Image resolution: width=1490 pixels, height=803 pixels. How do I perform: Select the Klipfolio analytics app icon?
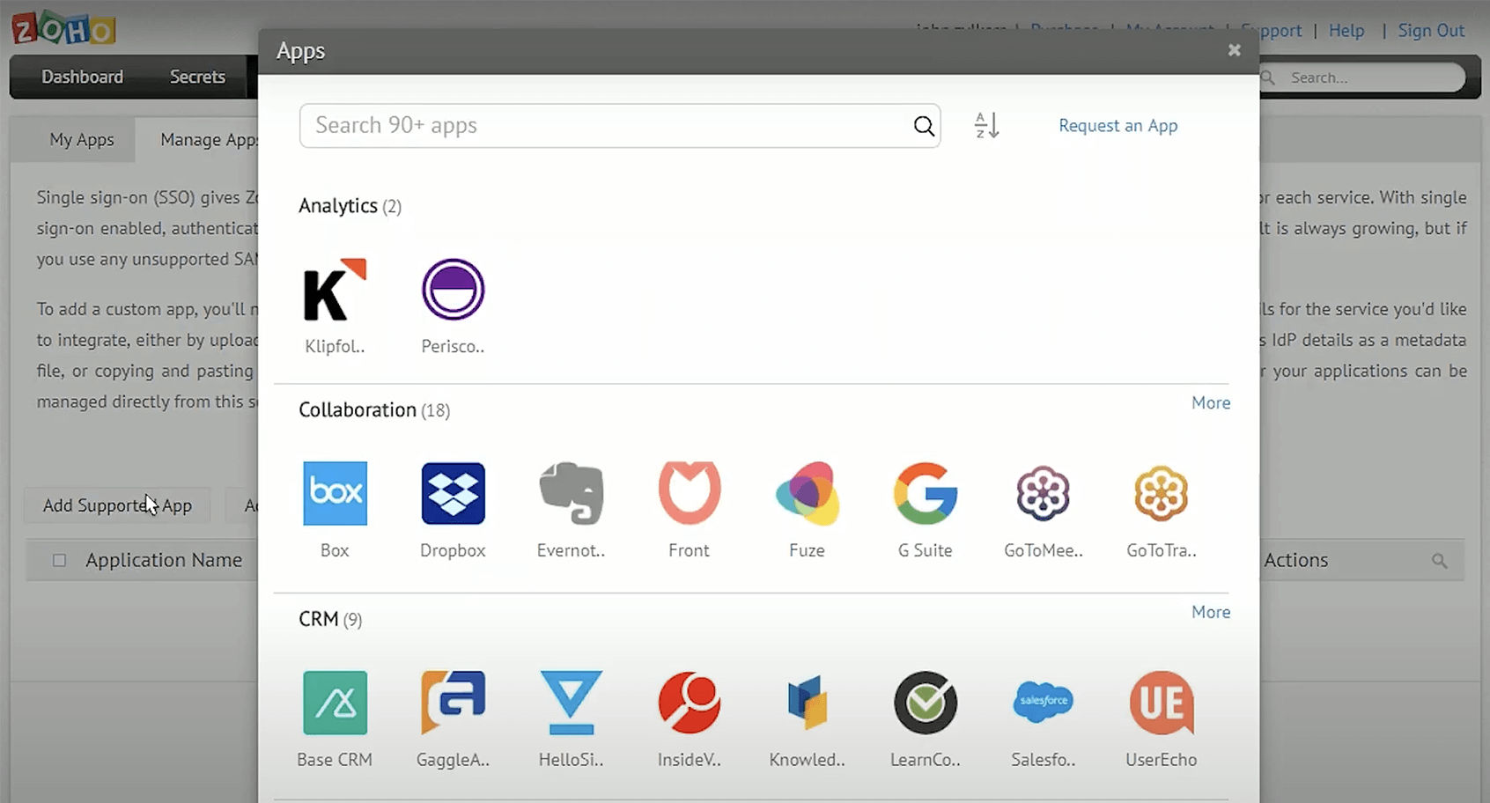click(334, 289)
